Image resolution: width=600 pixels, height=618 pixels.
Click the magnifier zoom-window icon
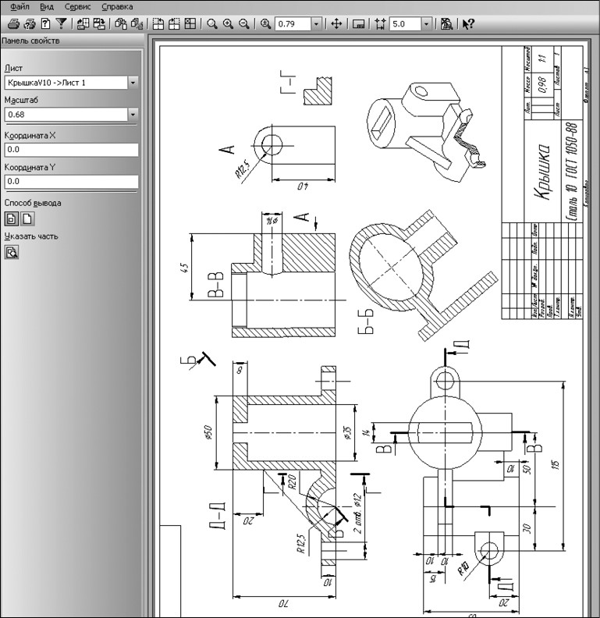(211, 24)
